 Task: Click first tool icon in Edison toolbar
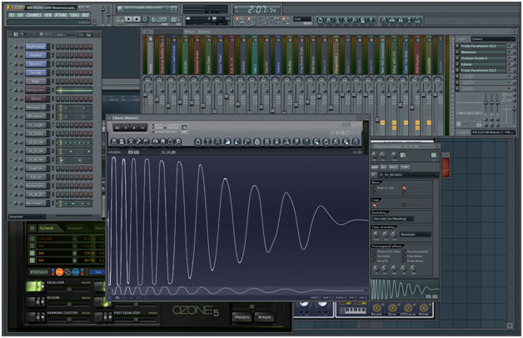point(114,142)
